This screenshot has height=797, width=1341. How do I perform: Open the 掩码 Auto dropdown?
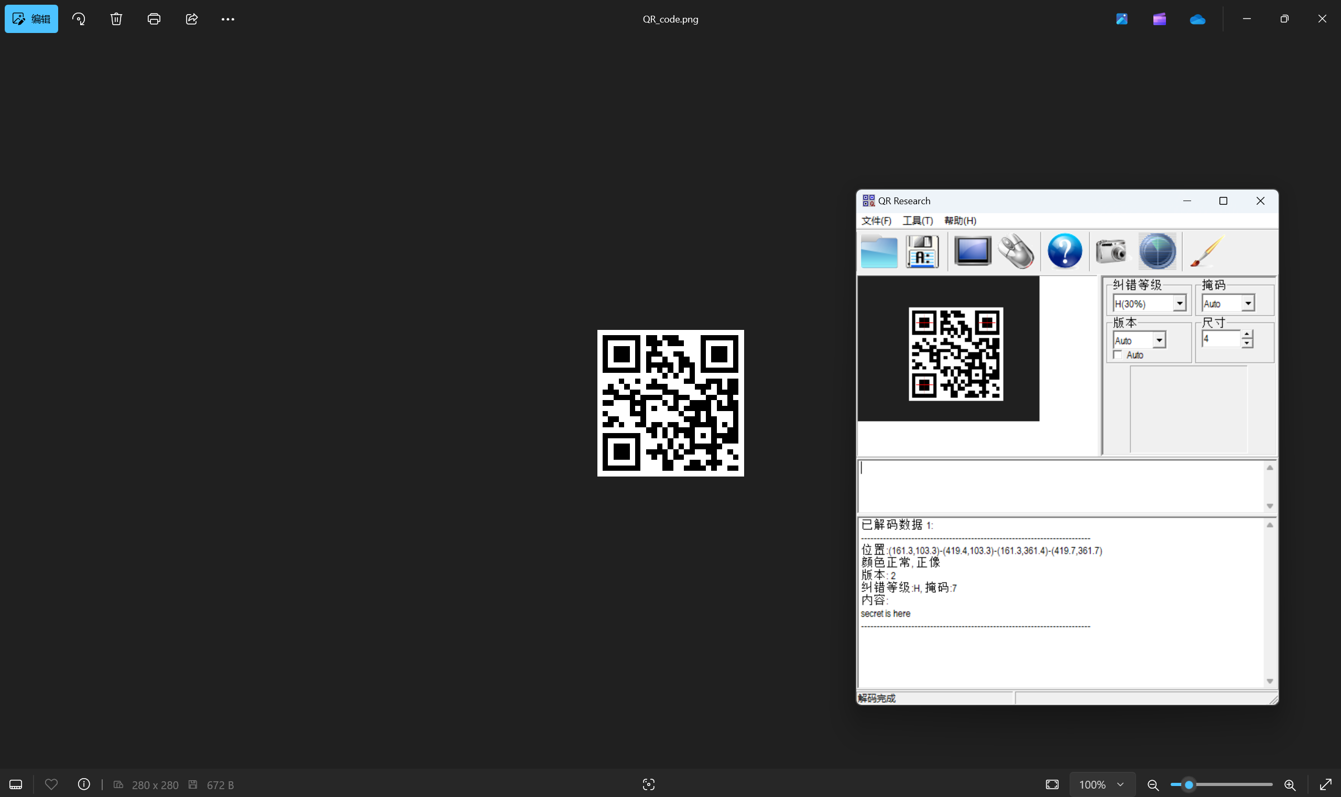click(x=1248, y=303)
